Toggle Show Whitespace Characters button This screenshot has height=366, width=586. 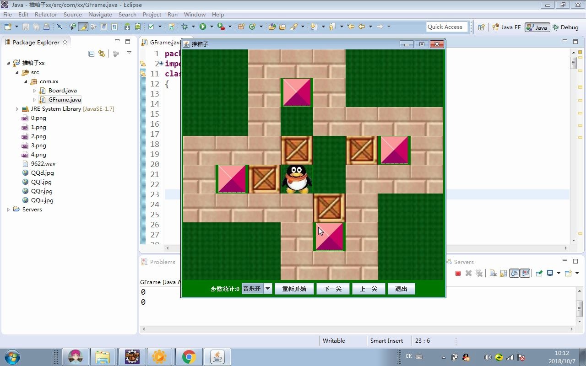point(114,27)
